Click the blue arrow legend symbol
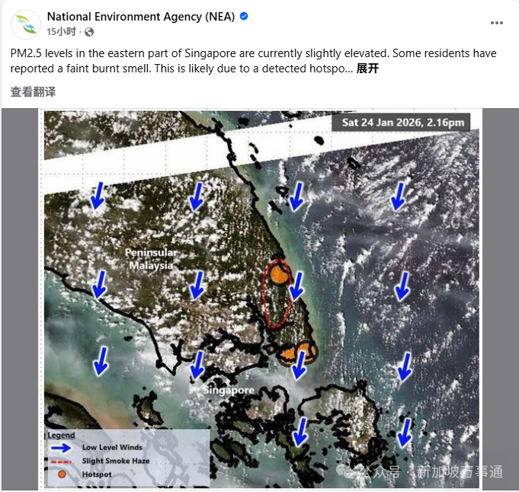The image size is (519, 492). pos(61,448)
